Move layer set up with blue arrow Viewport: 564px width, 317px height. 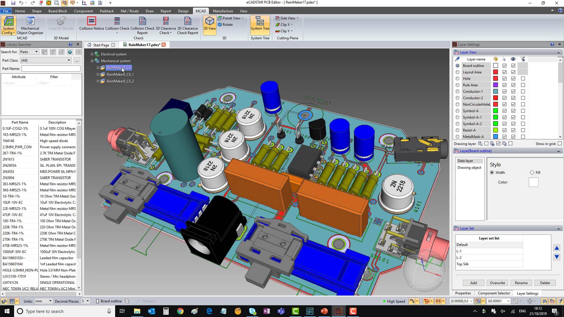tap(557, 248)
